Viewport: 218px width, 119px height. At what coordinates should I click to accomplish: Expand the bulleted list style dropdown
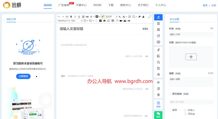pos(88,21)
